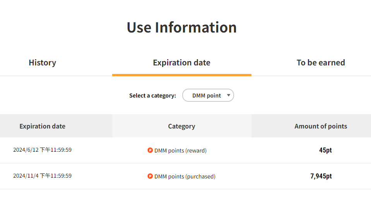Click the DMM point text in selector
371x197 pixels.
coord(207,96)
